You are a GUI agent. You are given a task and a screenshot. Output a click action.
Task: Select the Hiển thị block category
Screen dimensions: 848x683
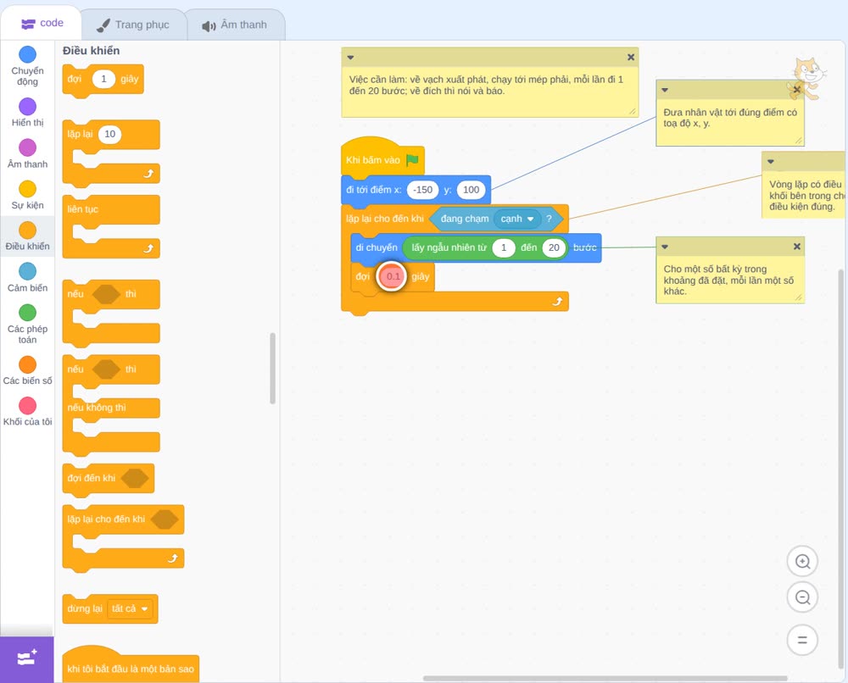point(27,113)
